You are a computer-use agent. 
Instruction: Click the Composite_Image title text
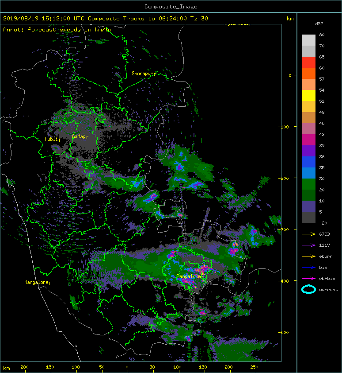pos(171,7)
